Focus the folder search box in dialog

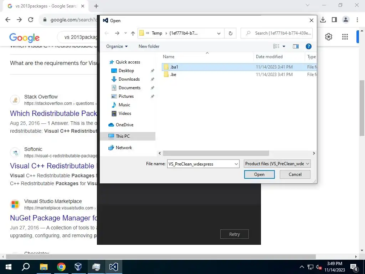coord(276,33)
